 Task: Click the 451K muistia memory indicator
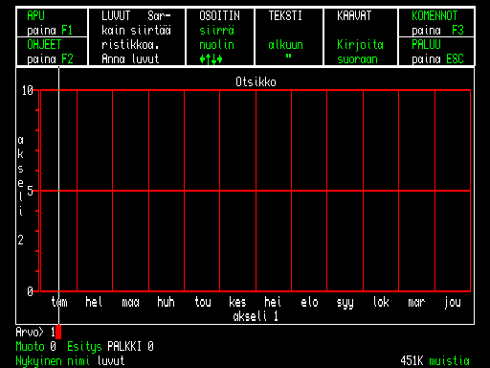click(x=435, y=361)
